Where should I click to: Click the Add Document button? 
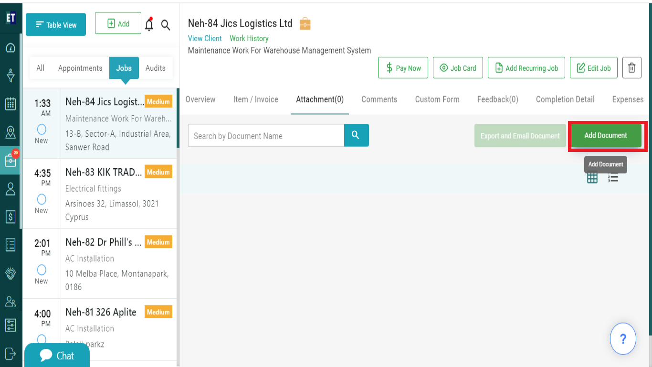click(606, 135)
